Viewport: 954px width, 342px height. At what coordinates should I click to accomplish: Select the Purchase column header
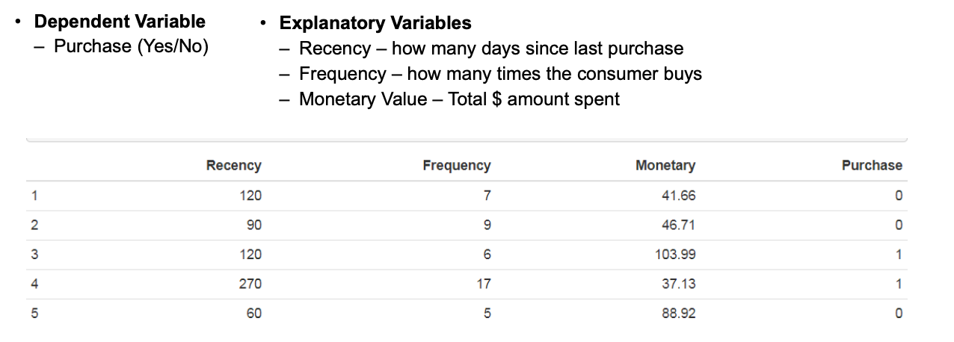[872, 166]
